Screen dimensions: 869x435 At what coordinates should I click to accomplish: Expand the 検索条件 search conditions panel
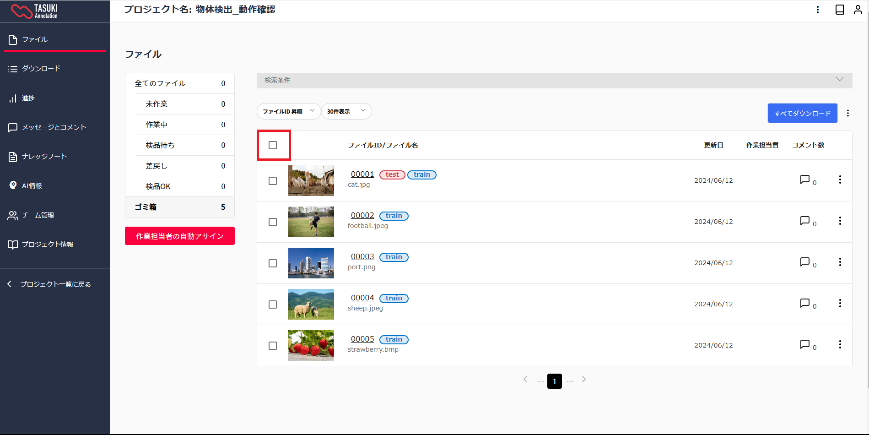(x=554, y=80)
